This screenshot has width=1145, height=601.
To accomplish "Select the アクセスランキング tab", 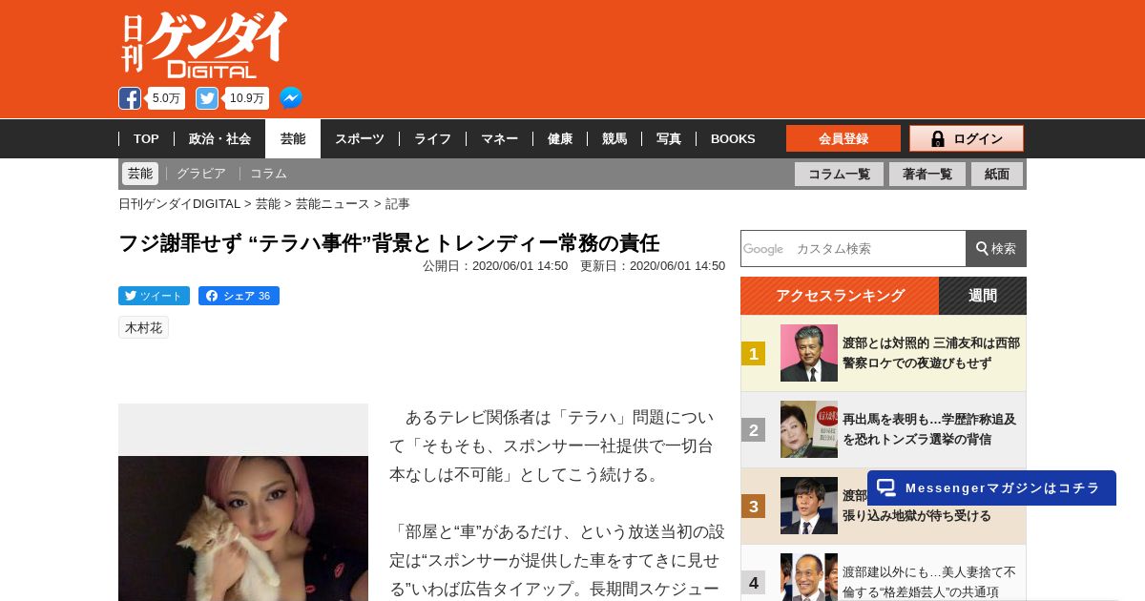I will tap(840, 296).
